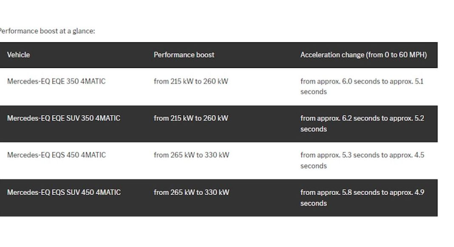
Task: Click the word 'seconds' under EQE SUV row
Action: tap(313, 129)
